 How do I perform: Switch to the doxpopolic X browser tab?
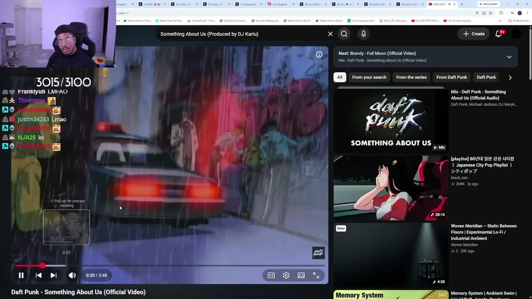pyautogui.click(x=249, y=4)
